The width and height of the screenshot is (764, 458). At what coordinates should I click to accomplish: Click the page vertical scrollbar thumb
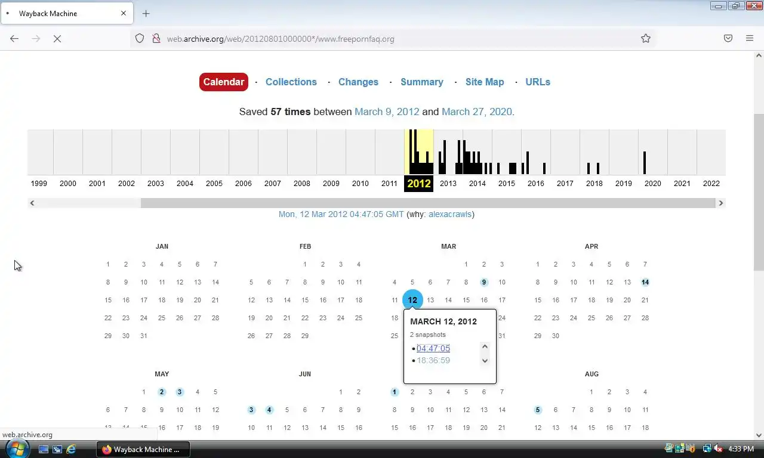point(759,192)
